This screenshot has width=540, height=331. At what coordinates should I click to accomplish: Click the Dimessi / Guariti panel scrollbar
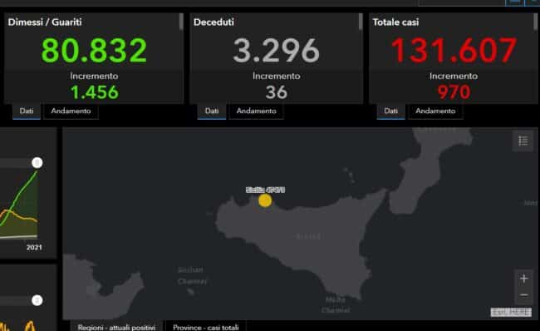pyautogui.click(x=181, y=22)
